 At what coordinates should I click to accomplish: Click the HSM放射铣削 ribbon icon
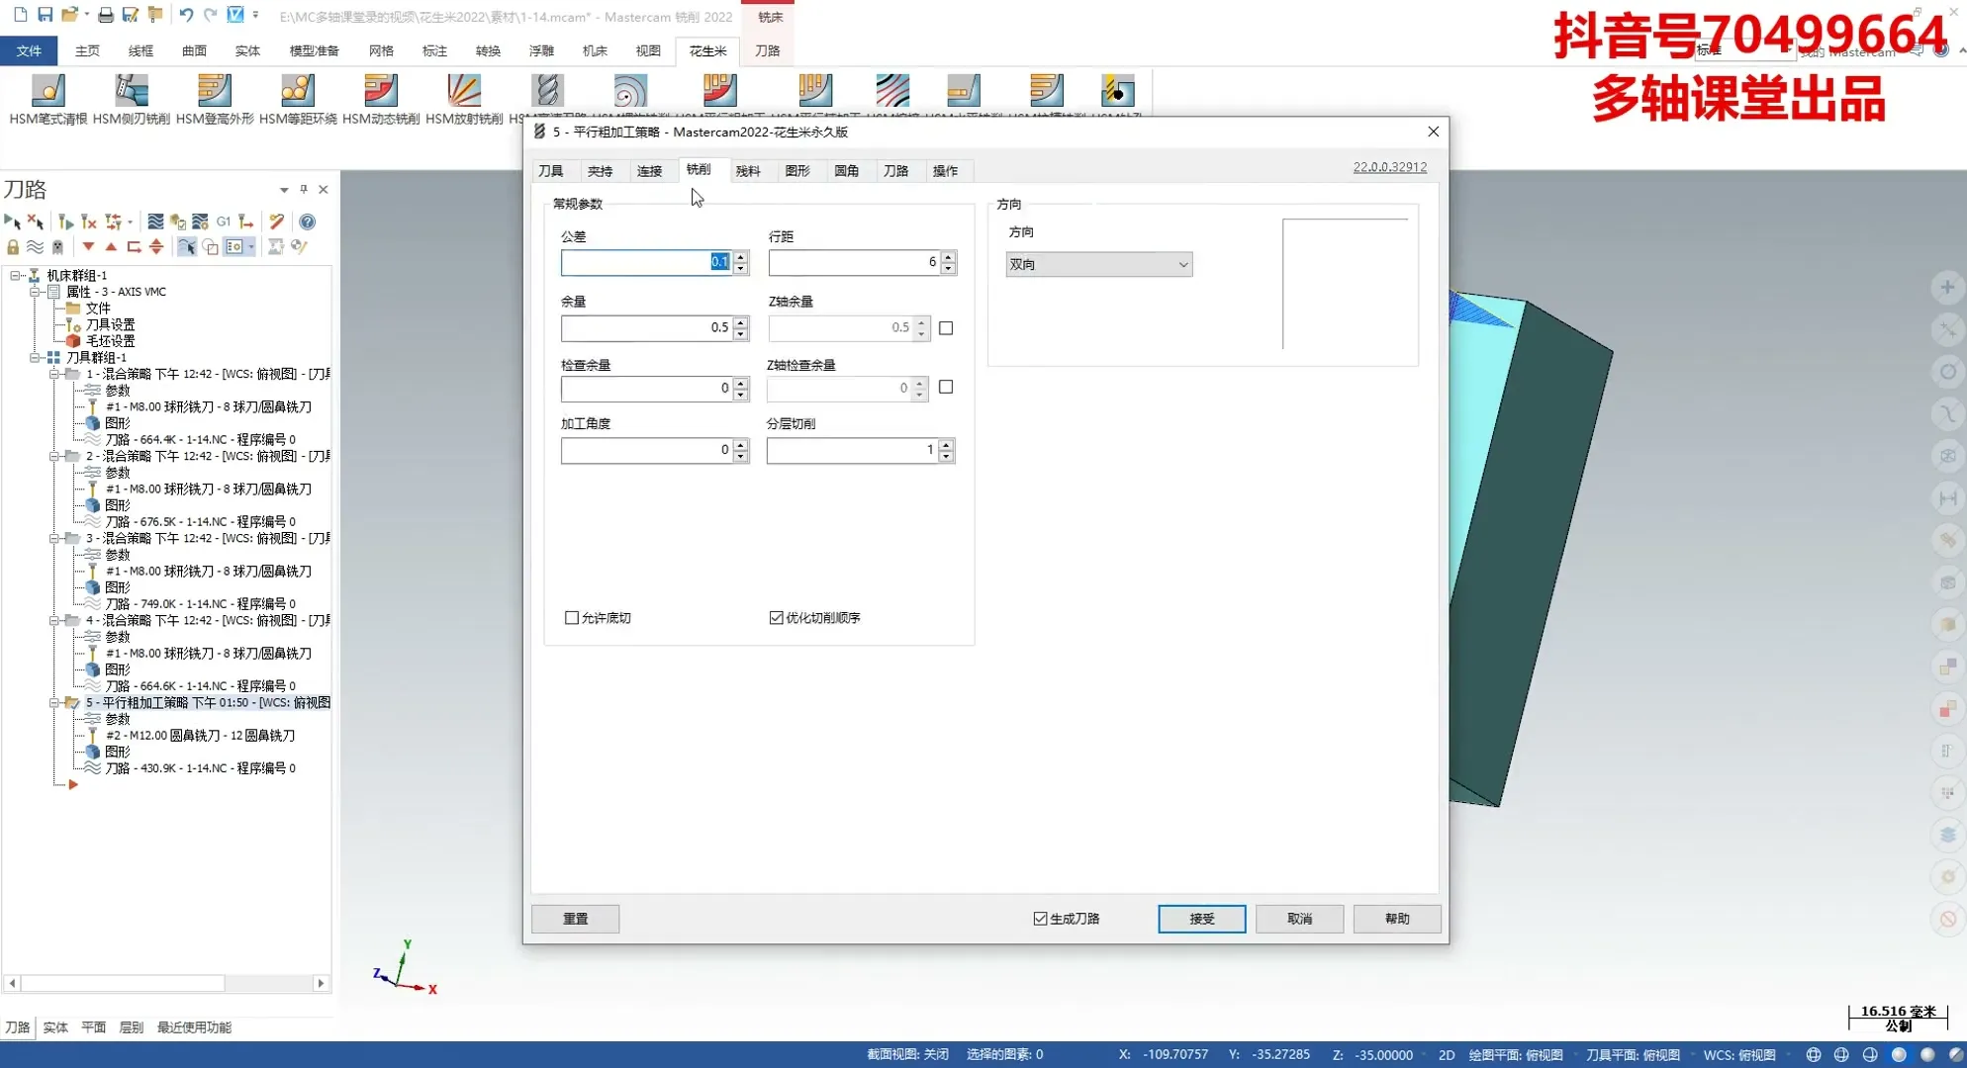pos(463,92)
